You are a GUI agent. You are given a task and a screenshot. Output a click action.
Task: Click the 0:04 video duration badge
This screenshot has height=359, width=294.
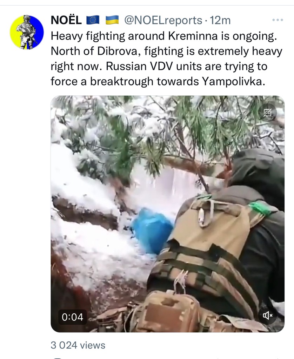click(x=72, y=317)
